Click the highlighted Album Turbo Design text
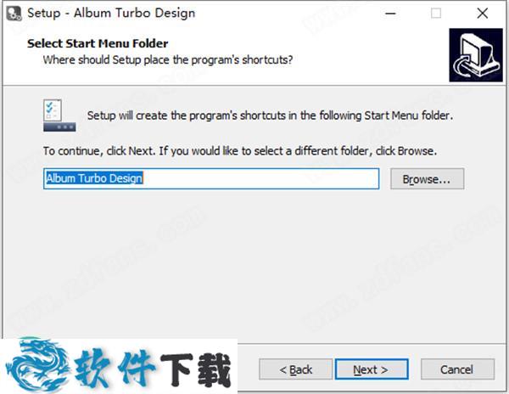This screenshot has width=509, height=394. 94,178
